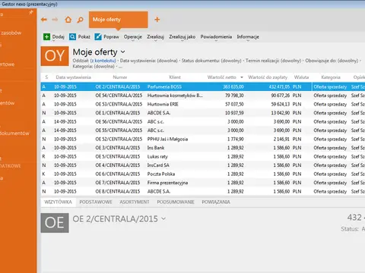Image resolution: width=365 pixels, height=273 pixels.
Task: Select row OE 1/CENTRALA/2015
Action: click(x=203, y=113)
